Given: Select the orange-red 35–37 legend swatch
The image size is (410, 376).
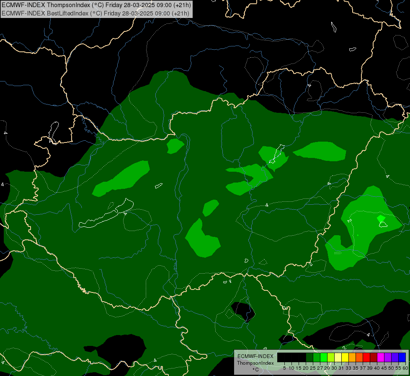Looking at the screenshot, I should pyautogui.click(x=359, y=357).
